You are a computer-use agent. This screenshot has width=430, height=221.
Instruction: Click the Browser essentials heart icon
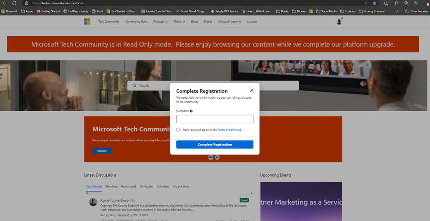(x=416, y=3)
